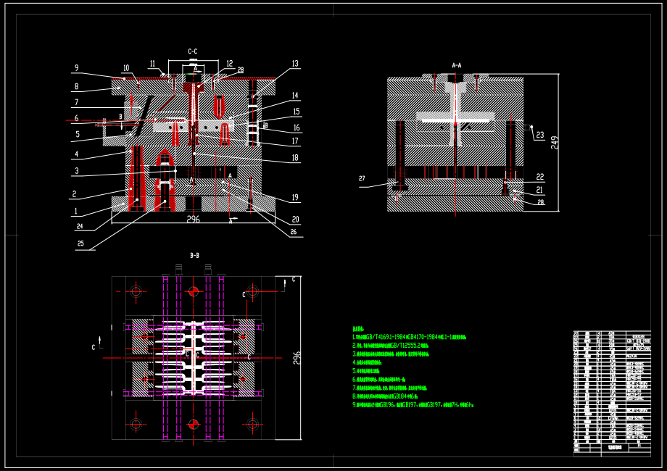Pick part callout number 21

point(539,190)
